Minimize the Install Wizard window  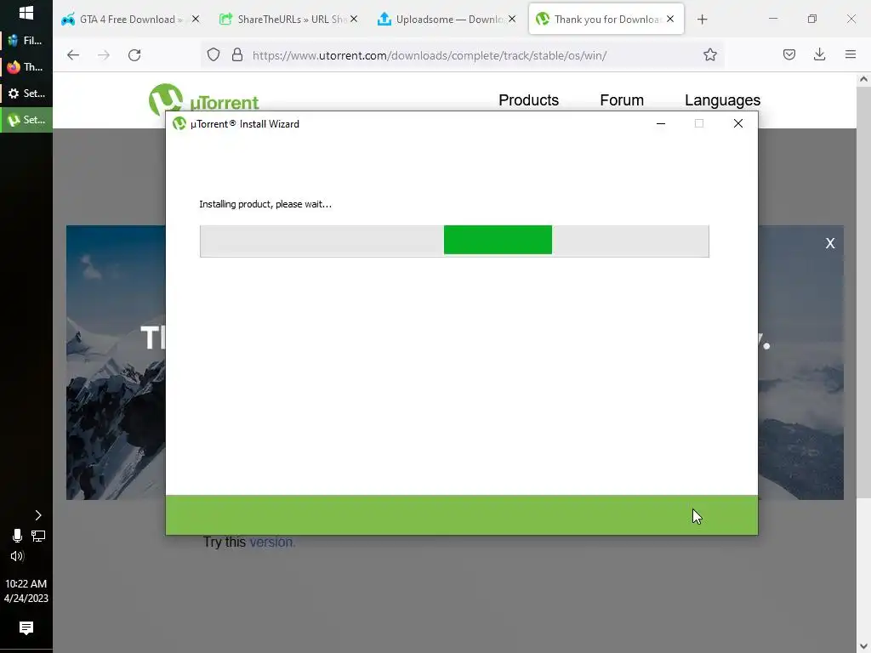tap(660, 124)
